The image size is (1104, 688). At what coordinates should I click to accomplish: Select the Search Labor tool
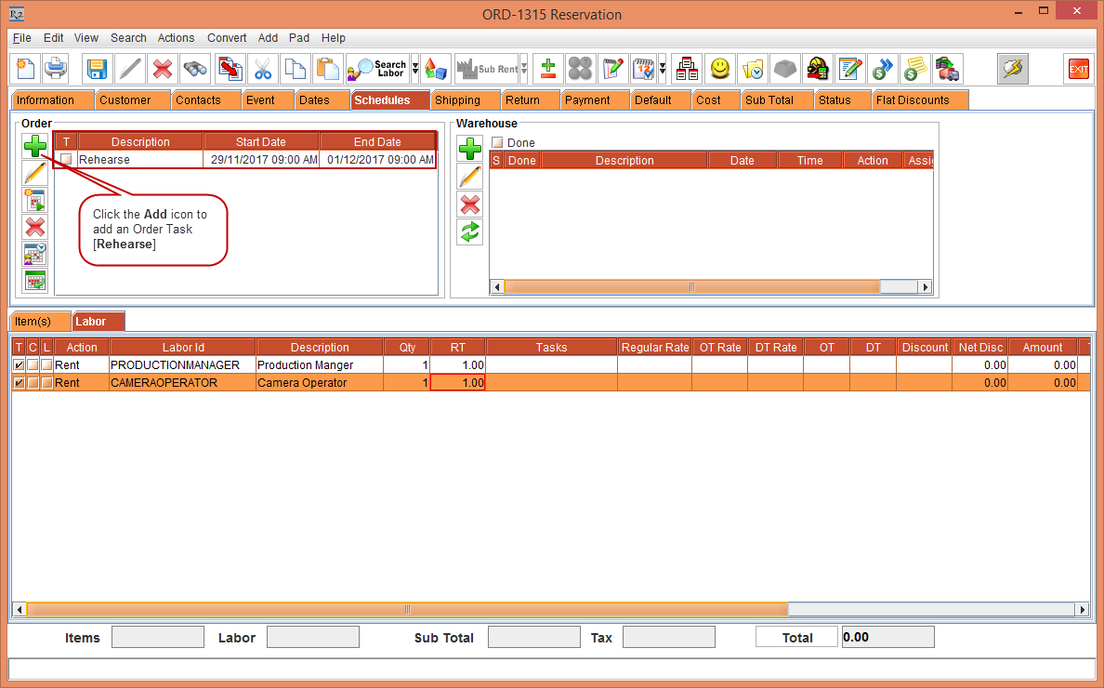pos(375,68)
